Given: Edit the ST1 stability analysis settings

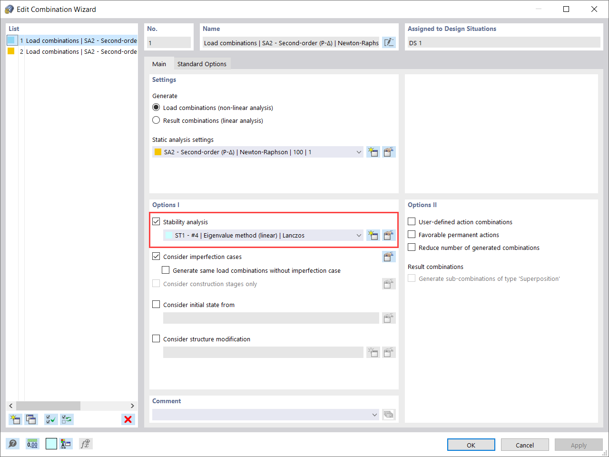Looking at the screenshot, I should pos(389,235).
